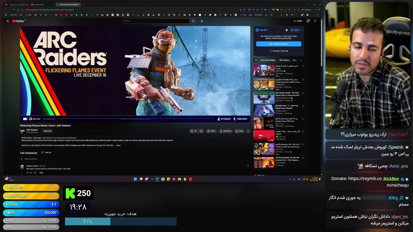Viewport: 413px width, 232px height.
Task: Open the X bookmark in bookmarks bar
Action: coord(51,15)
